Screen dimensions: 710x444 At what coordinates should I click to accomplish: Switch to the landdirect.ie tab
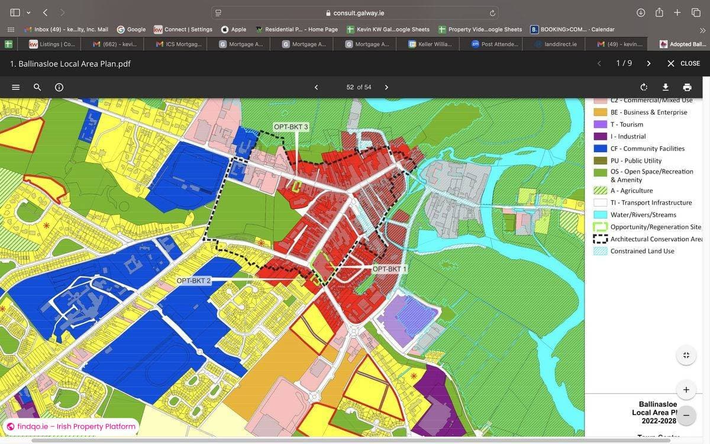560,44
